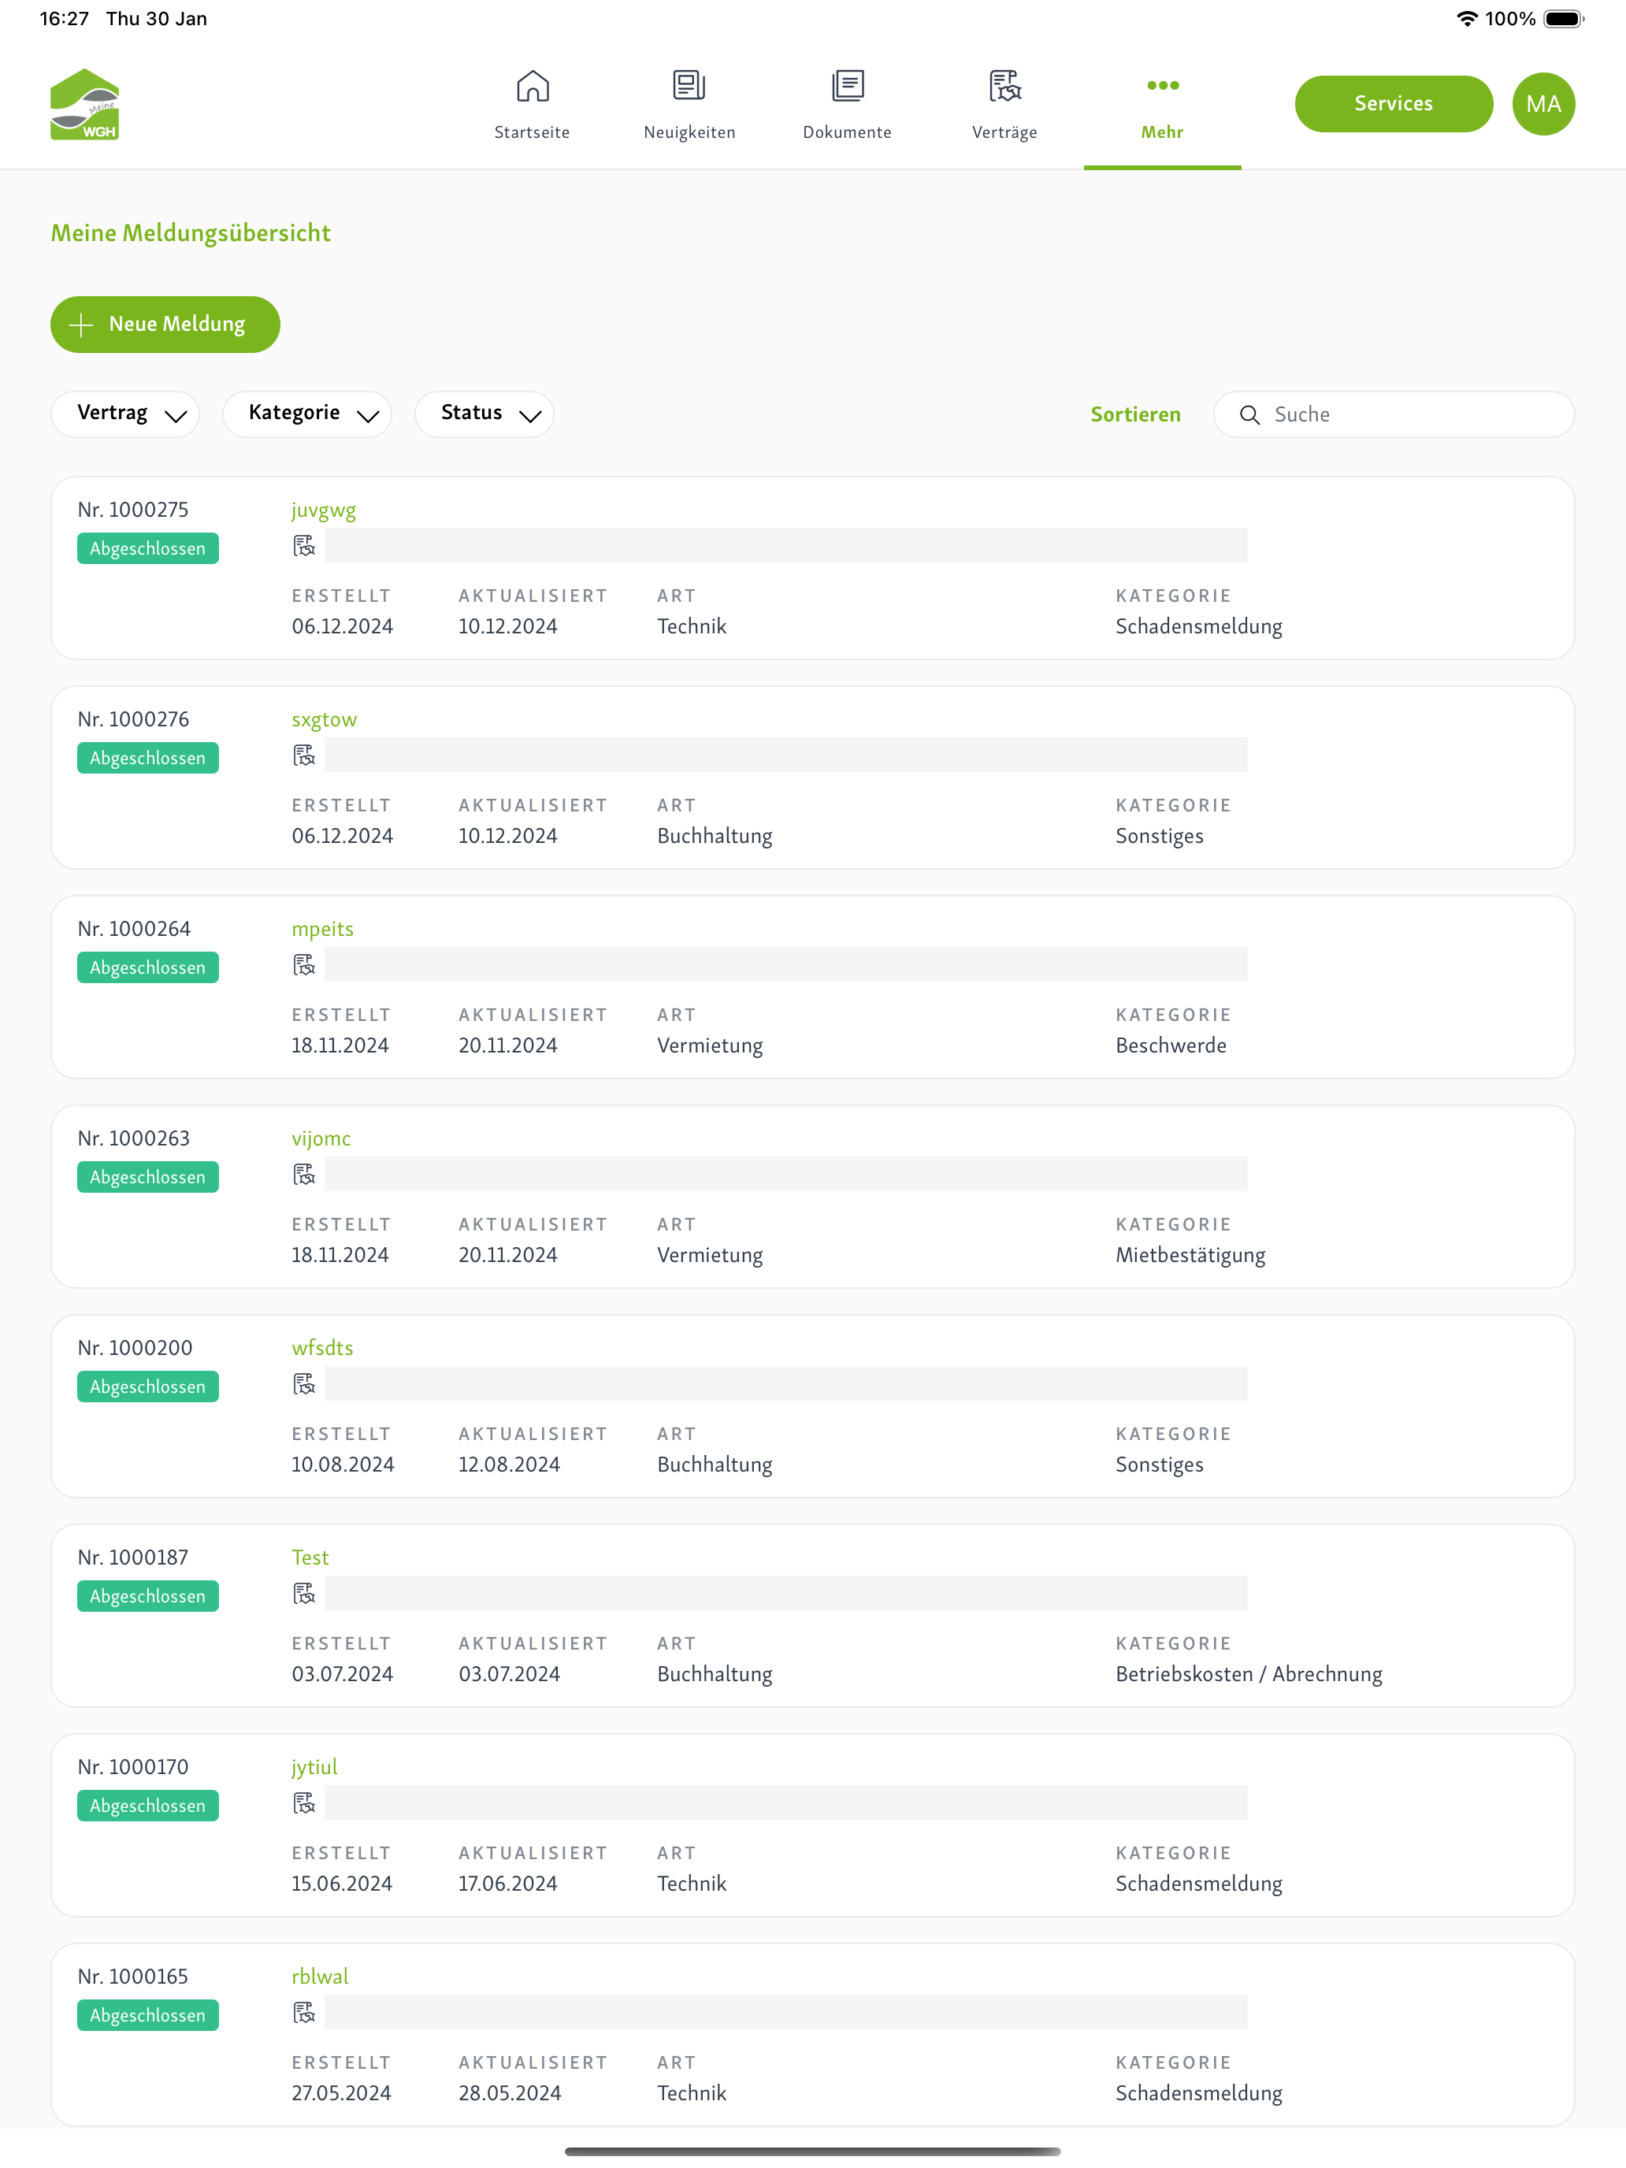
Task: Click contract icon in Test card
Action: click(304, 1594)
